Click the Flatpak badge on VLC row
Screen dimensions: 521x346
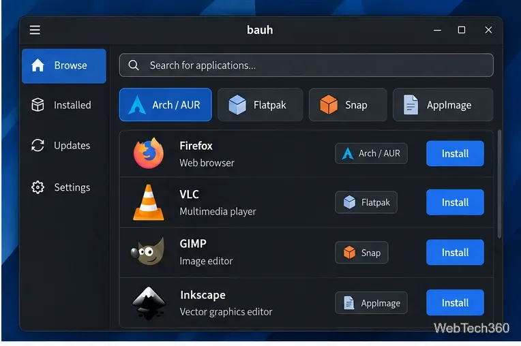(366, 202)
